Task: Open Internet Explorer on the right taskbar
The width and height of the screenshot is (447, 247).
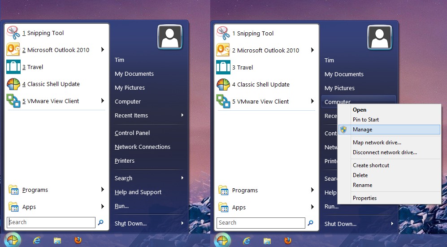Action: tap(247, 240)
